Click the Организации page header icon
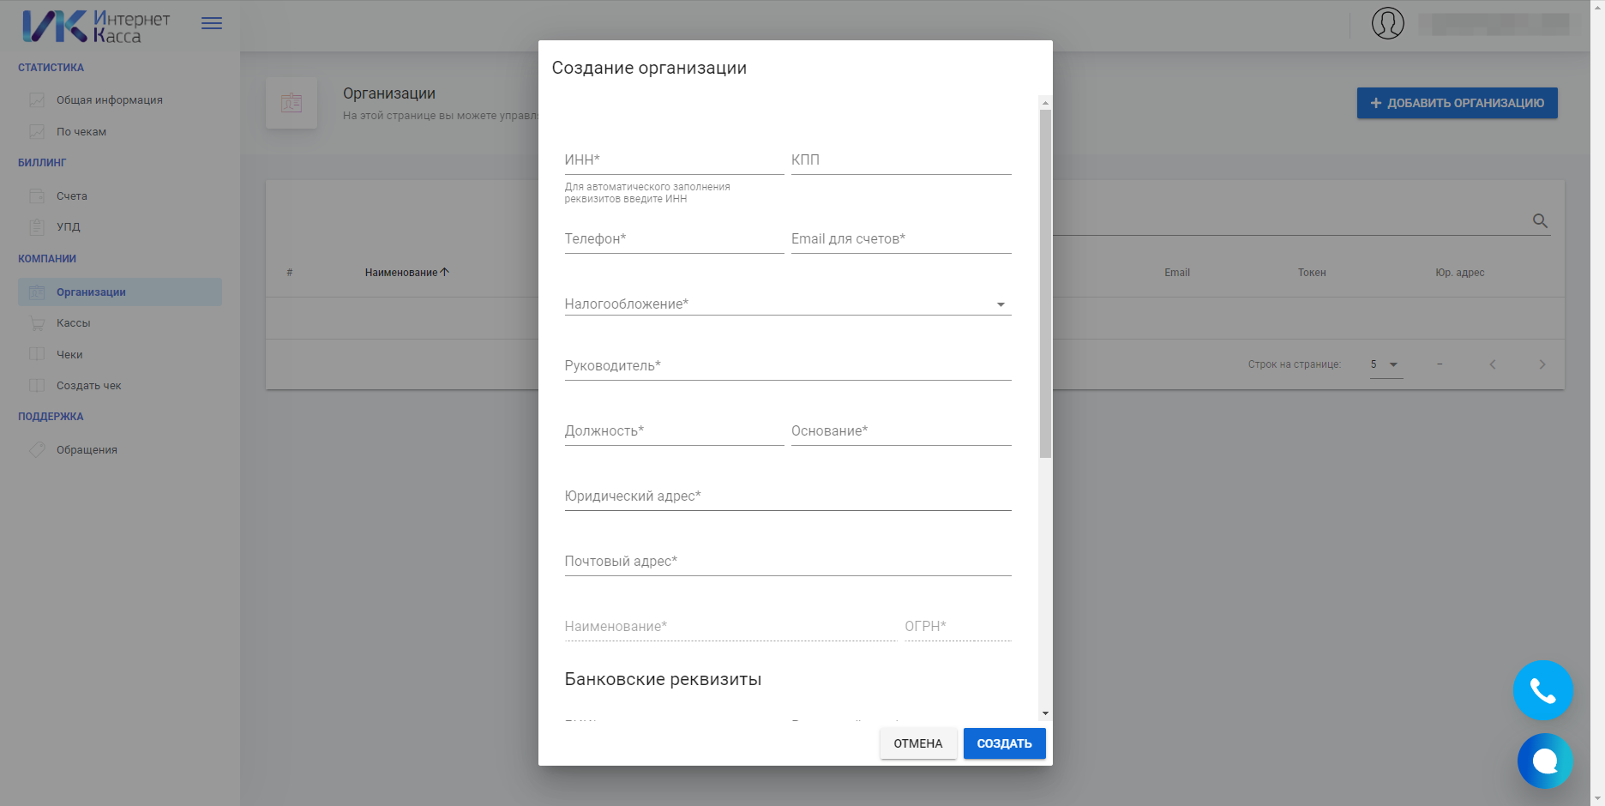The image size is (1605, 806). (x=292, y=103)
